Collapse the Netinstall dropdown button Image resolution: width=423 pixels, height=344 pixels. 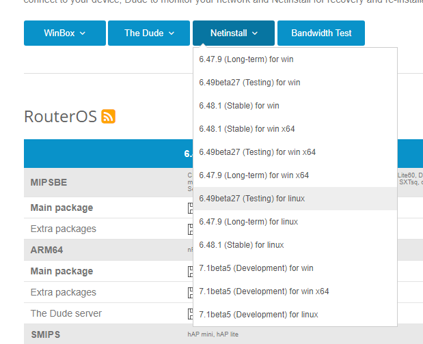(234, 33)
